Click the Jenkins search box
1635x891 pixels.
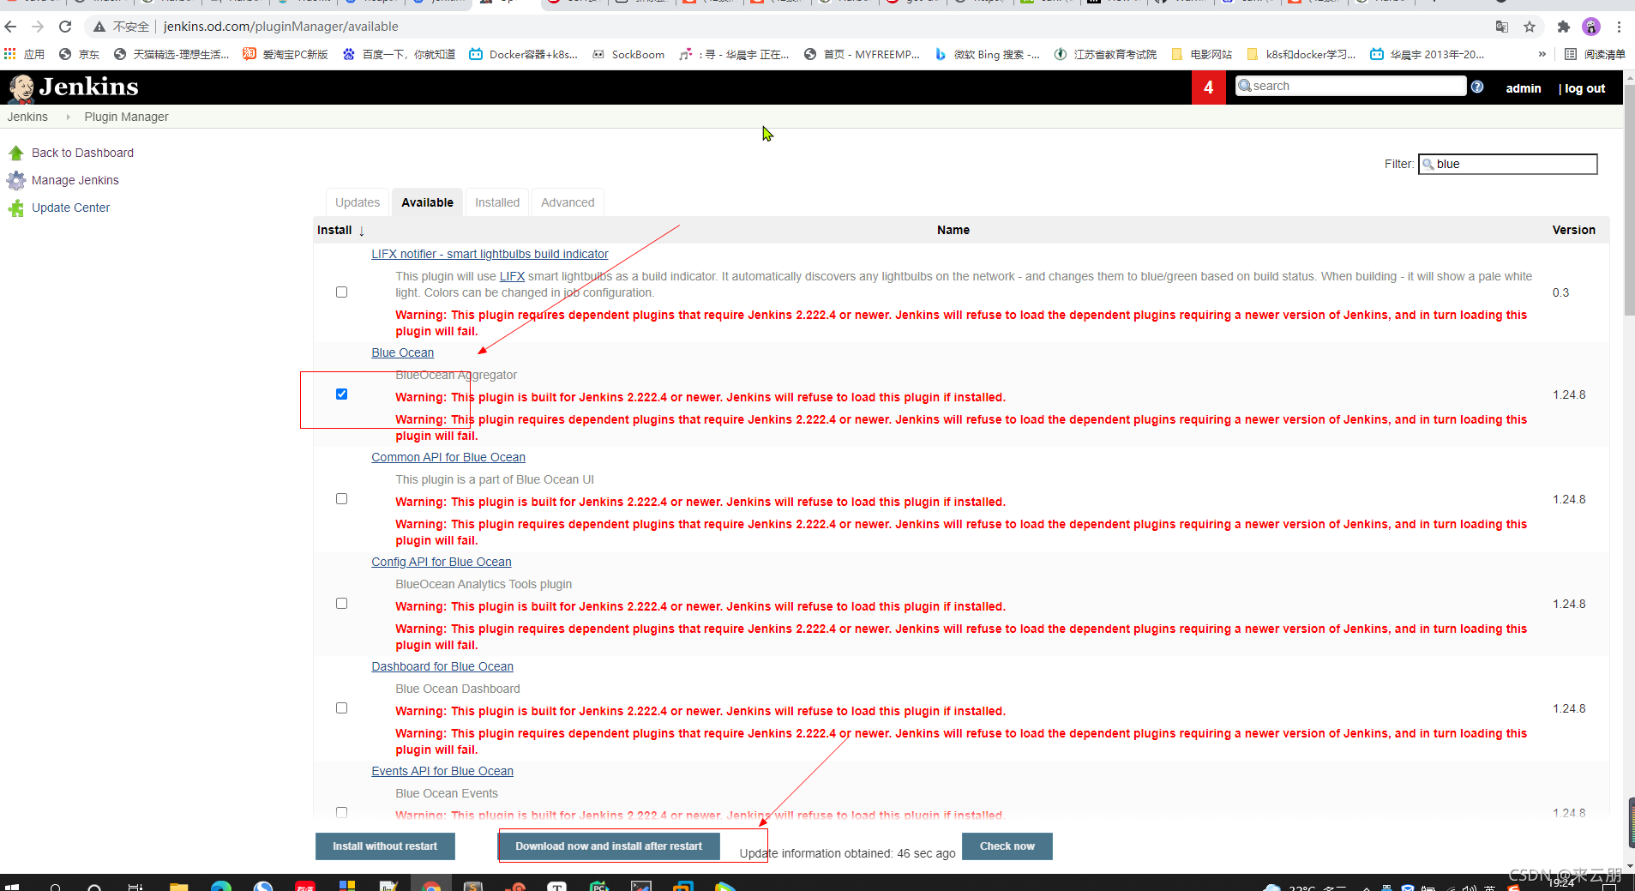point(1351,86)
